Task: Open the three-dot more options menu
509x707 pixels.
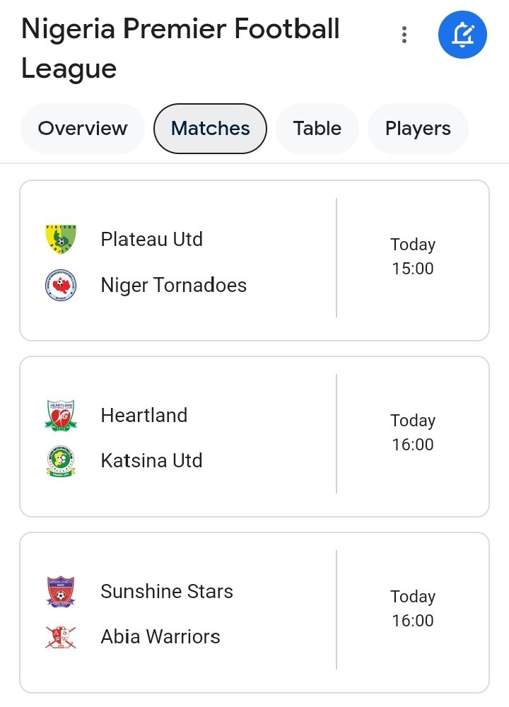Action: point(404,35)
